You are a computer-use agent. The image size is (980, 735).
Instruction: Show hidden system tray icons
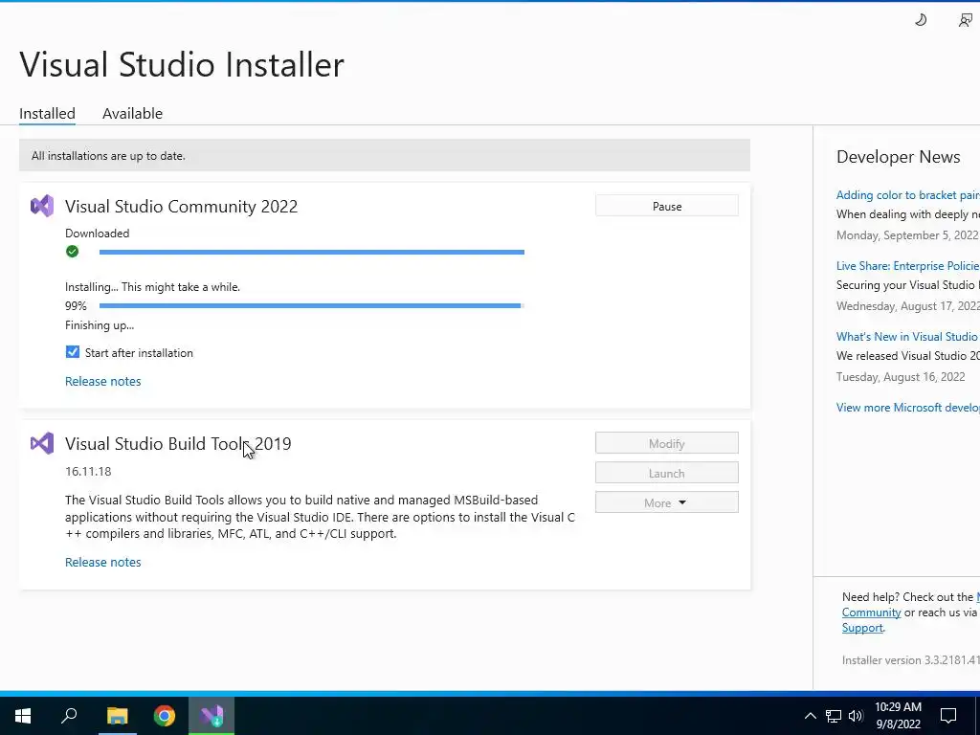[x=810, y=716]
